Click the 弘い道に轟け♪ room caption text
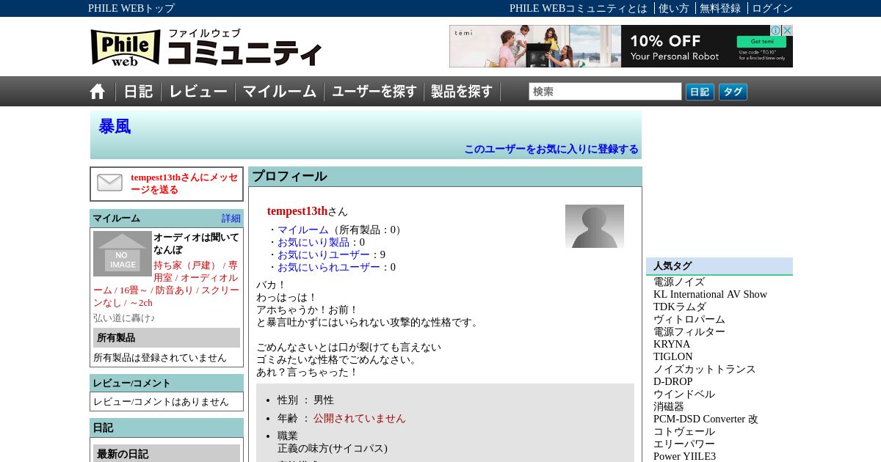Viewport: 881px width, 462px height. tap(124, 318)
